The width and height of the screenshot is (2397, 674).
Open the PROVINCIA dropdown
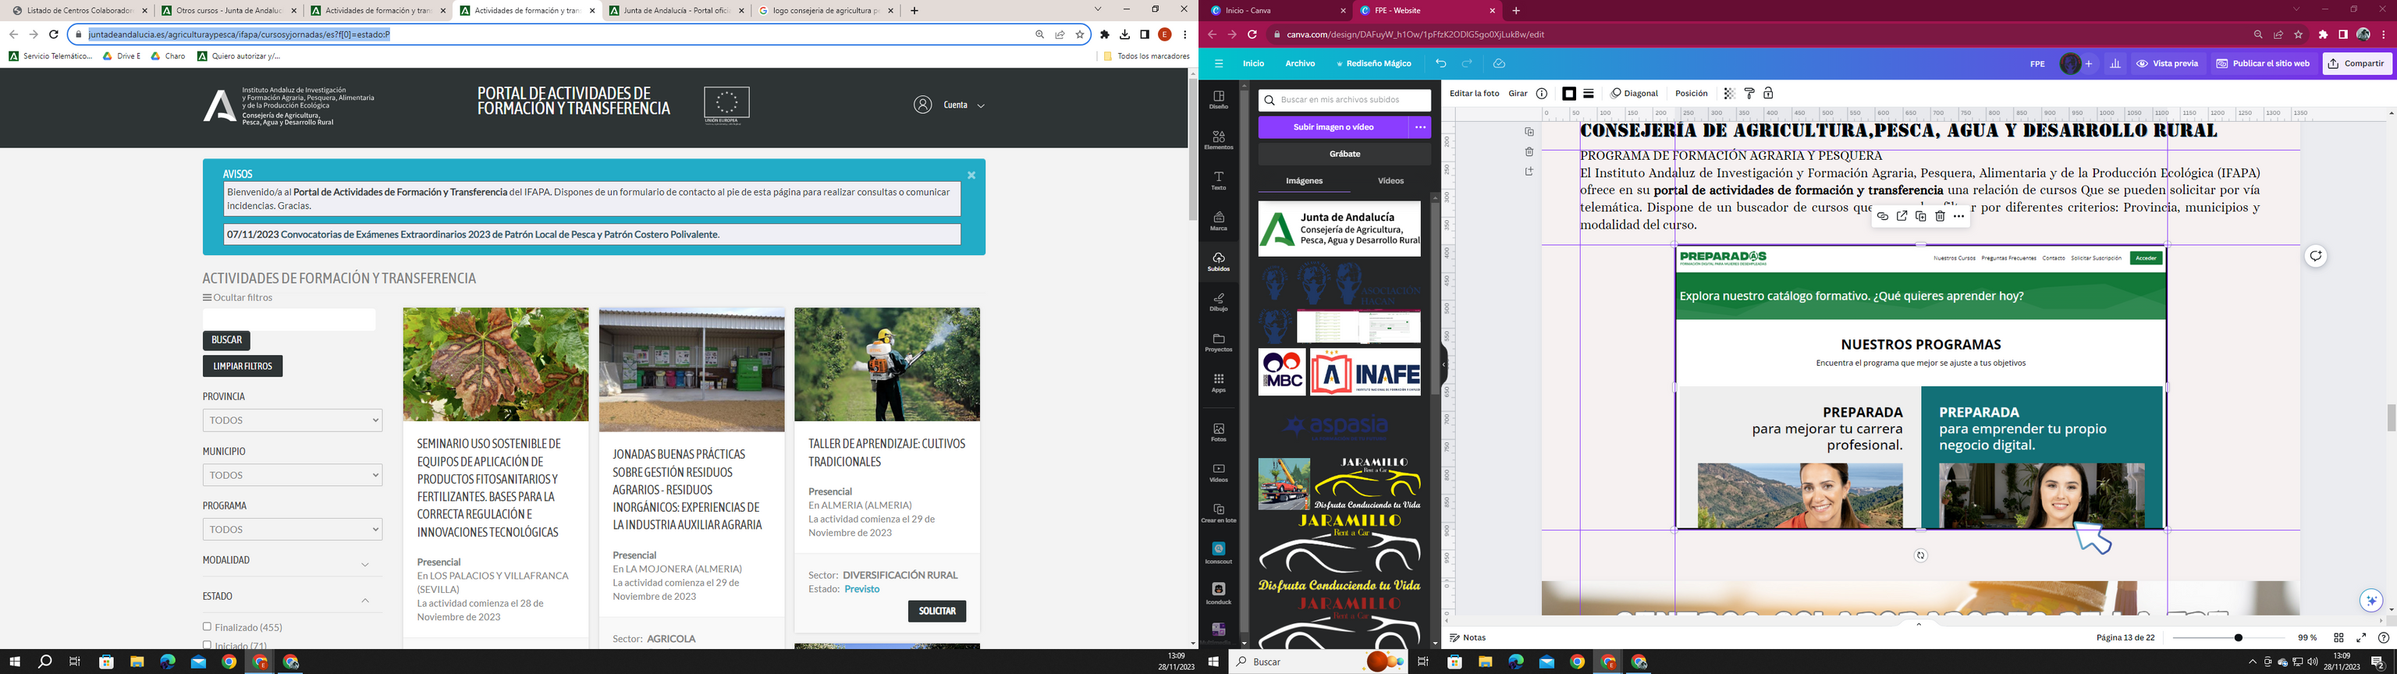pos(292,420)
